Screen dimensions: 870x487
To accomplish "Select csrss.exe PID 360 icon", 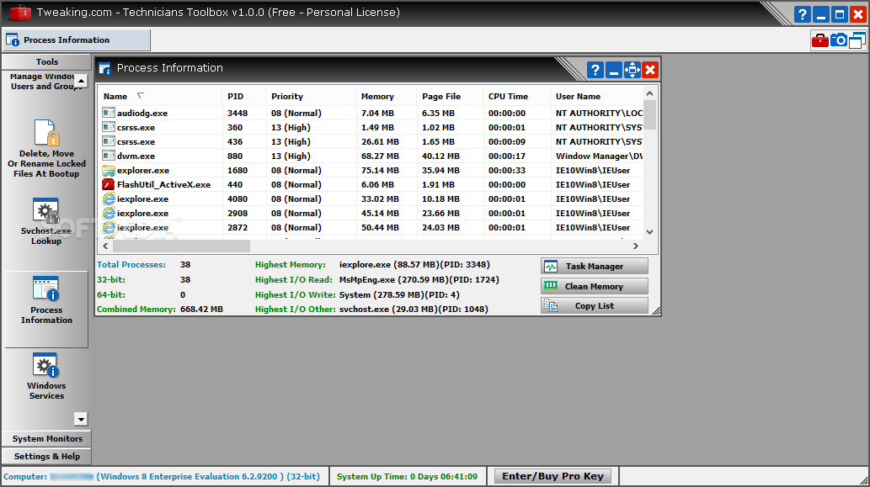I will [x=108, y=128].
